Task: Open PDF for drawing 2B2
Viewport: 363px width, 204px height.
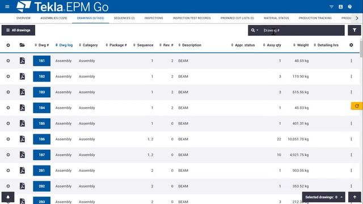Action: pos(22,186)
